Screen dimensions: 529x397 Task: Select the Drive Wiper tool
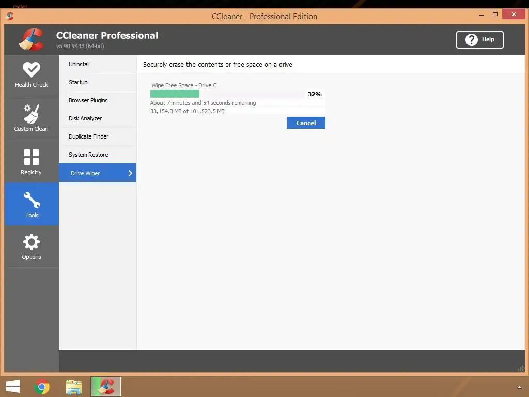98,173
